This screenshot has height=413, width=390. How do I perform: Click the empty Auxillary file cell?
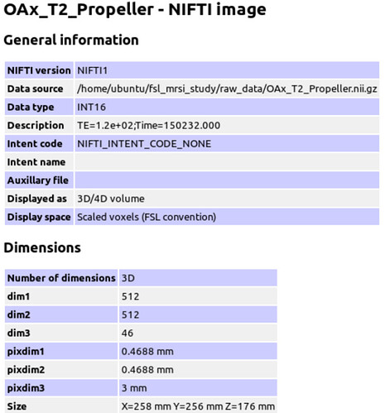click(x=227, y=180)
